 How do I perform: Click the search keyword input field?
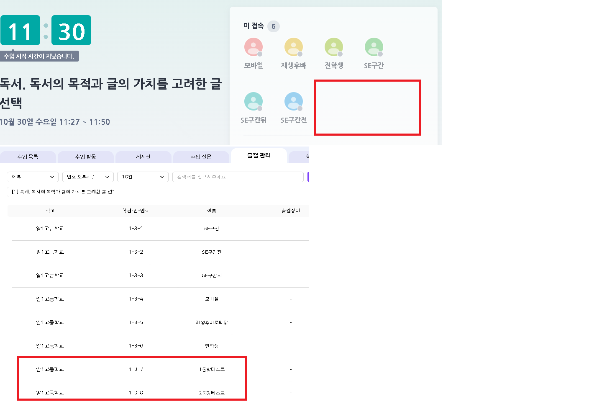pos(238,177)
